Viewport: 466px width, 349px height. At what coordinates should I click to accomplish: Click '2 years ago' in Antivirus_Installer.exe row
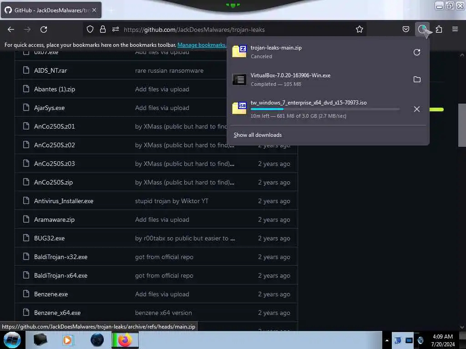click(x=274, y=201)
